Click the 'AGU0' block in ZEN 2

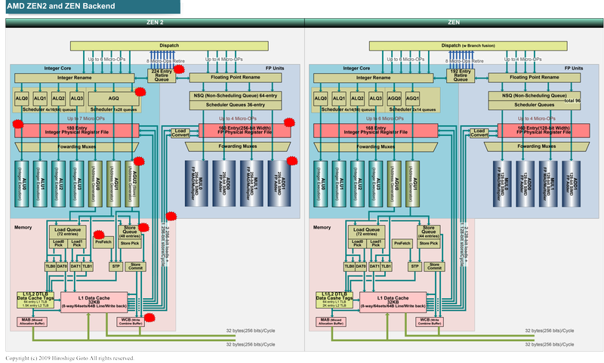coord(95,184)
